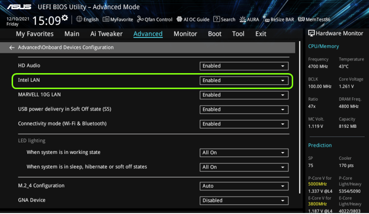Launch MemTest86 from the toolbar
The height and width of the screenshot is (214, 369).
coord(314,19)
